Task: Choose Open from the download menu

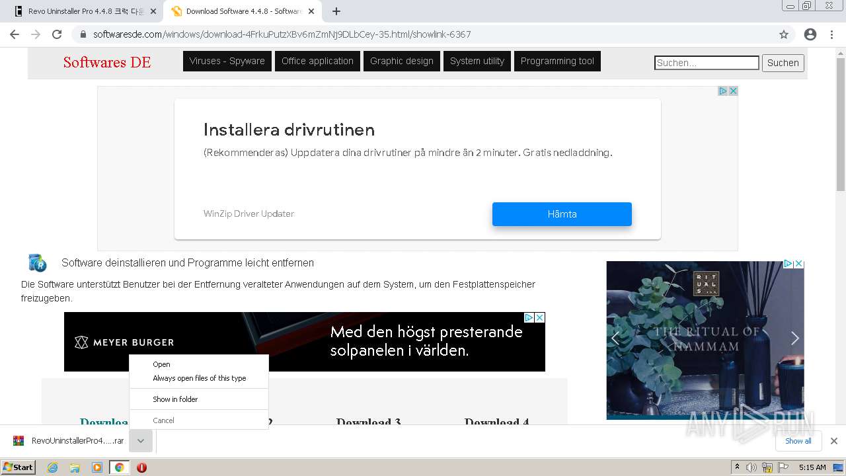Action: (x=162, y=364)
